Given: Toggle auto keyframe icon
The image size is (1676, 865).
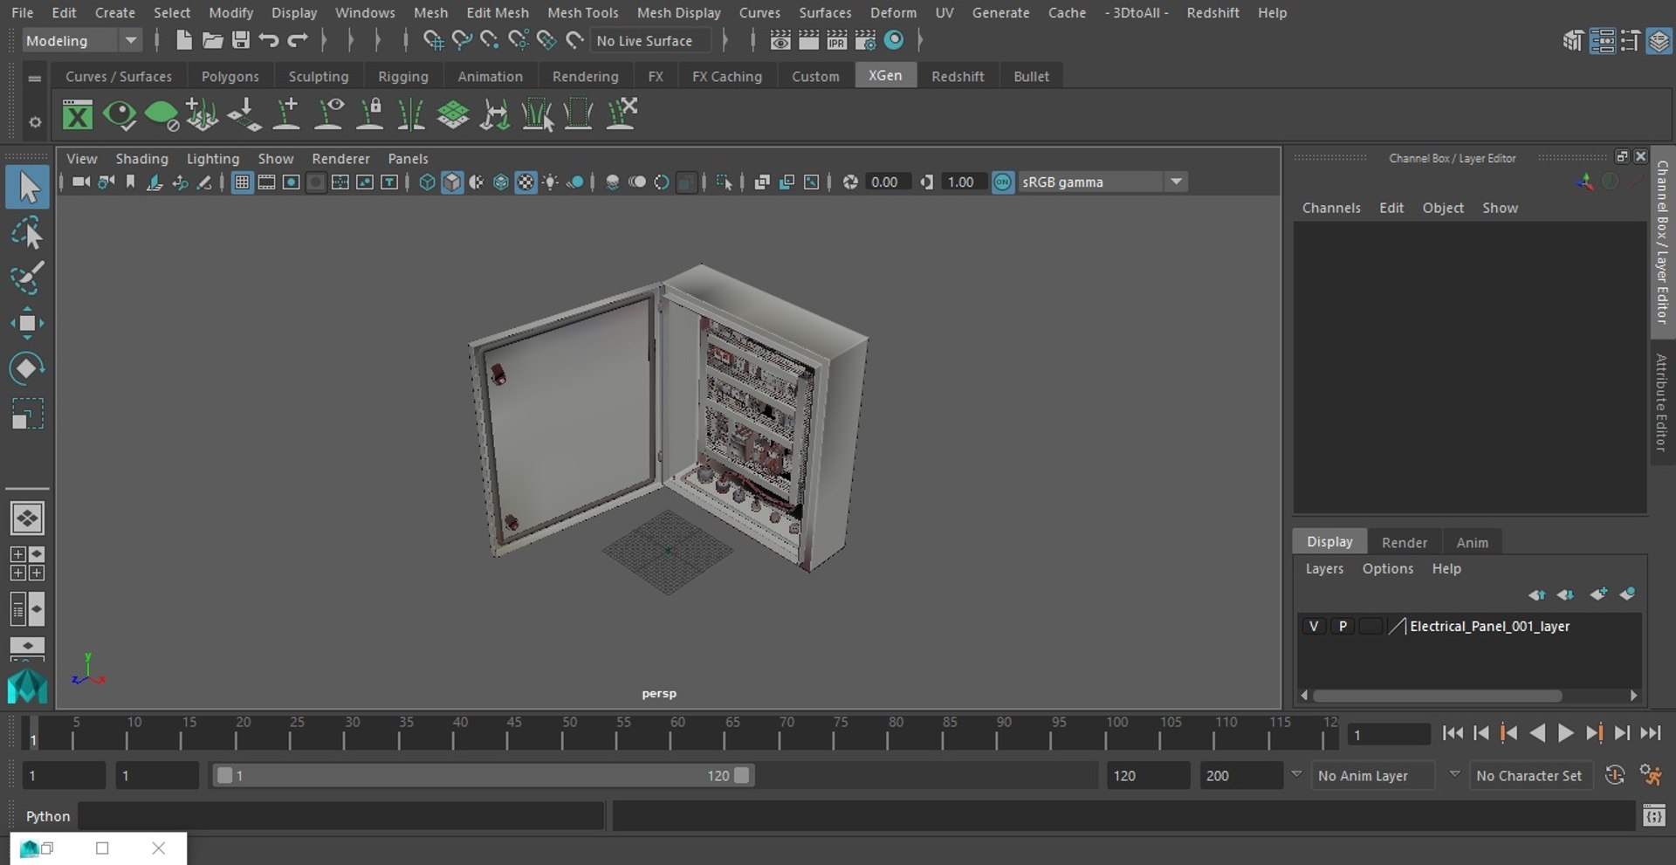Looking at the screenshot, I should click(x=1615, y=775).
